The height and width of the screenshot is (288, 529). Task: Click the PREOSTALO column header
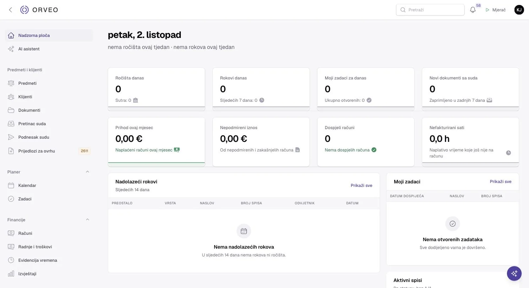(122, 203)
